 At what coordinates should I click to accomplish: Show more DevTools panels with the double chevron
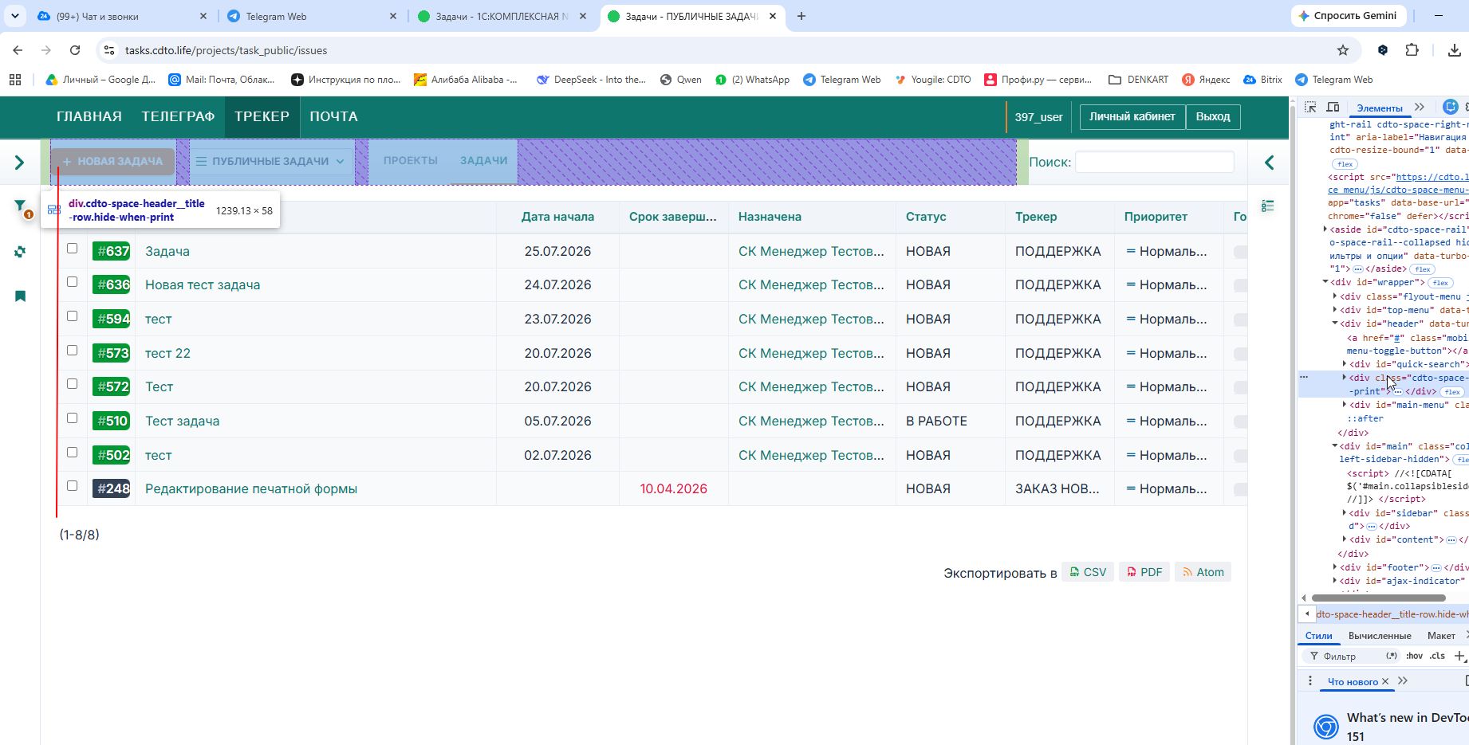click(x=1420, y=108)
